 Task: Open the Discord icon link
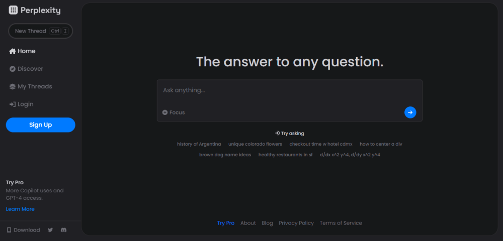[63, 230]
